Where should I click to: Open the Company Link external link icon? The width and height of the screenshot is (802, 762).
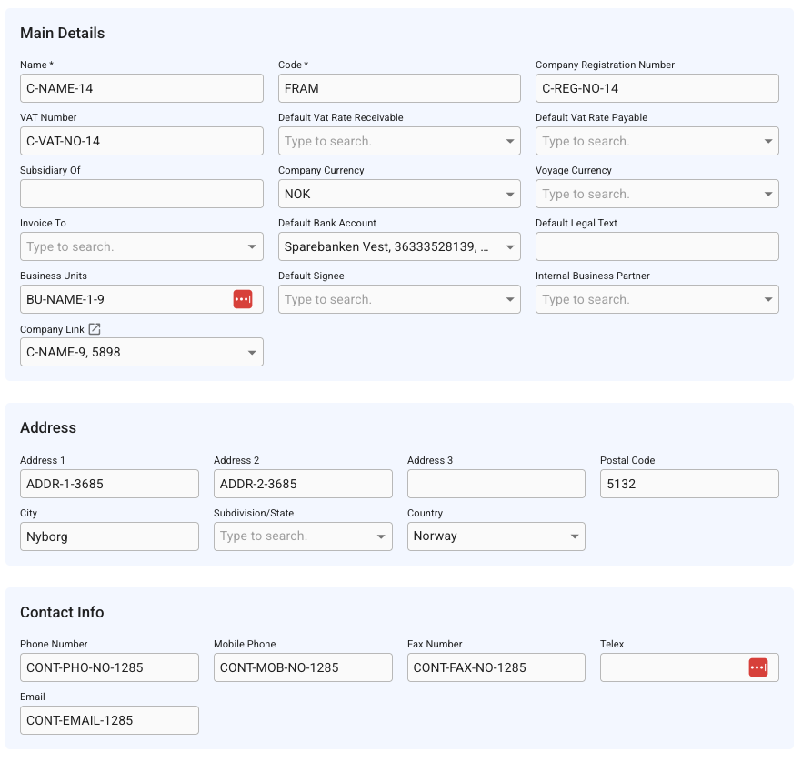click(x=95, y=329)
